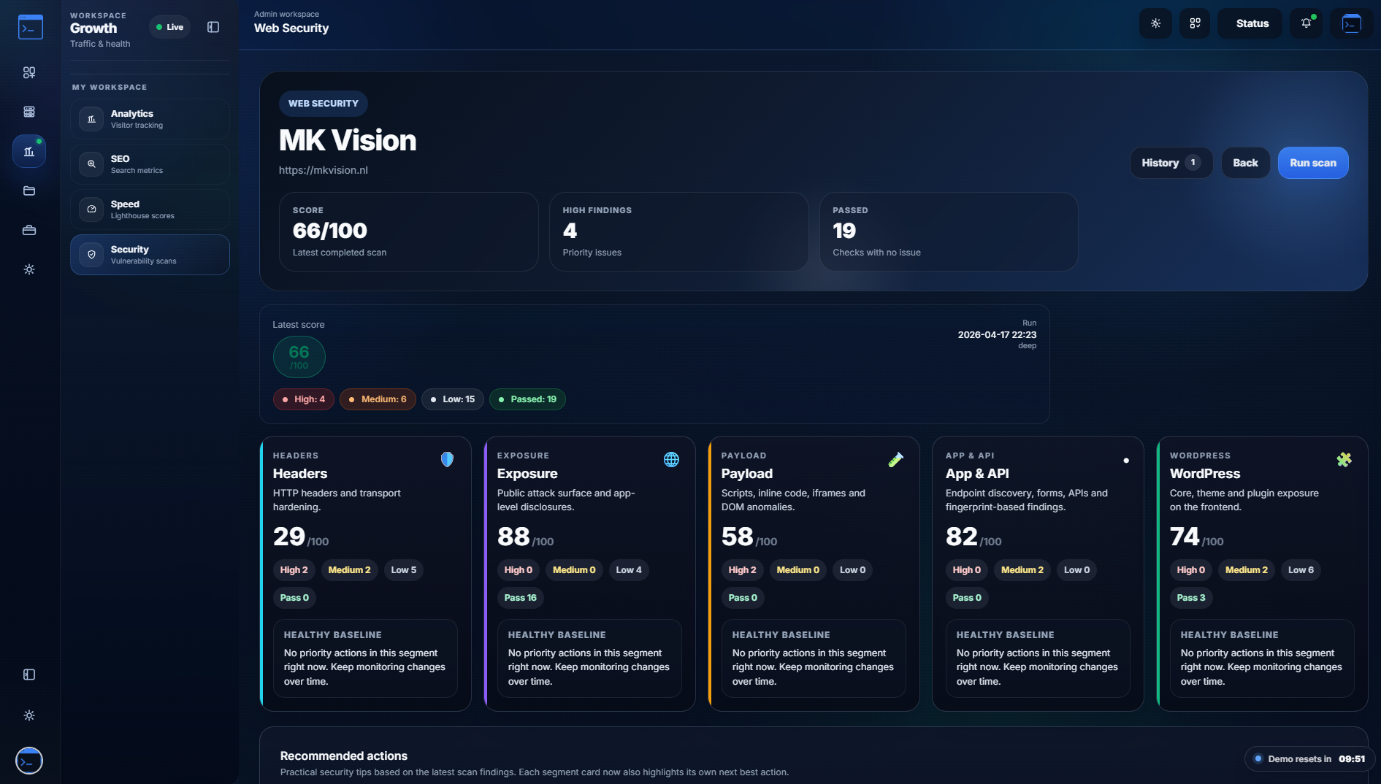Click the terminal profile icon in top bar

click(1351, 23)
